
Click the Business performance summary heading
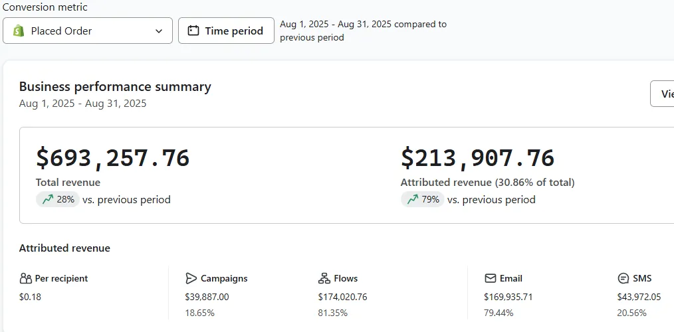[115, 86]
